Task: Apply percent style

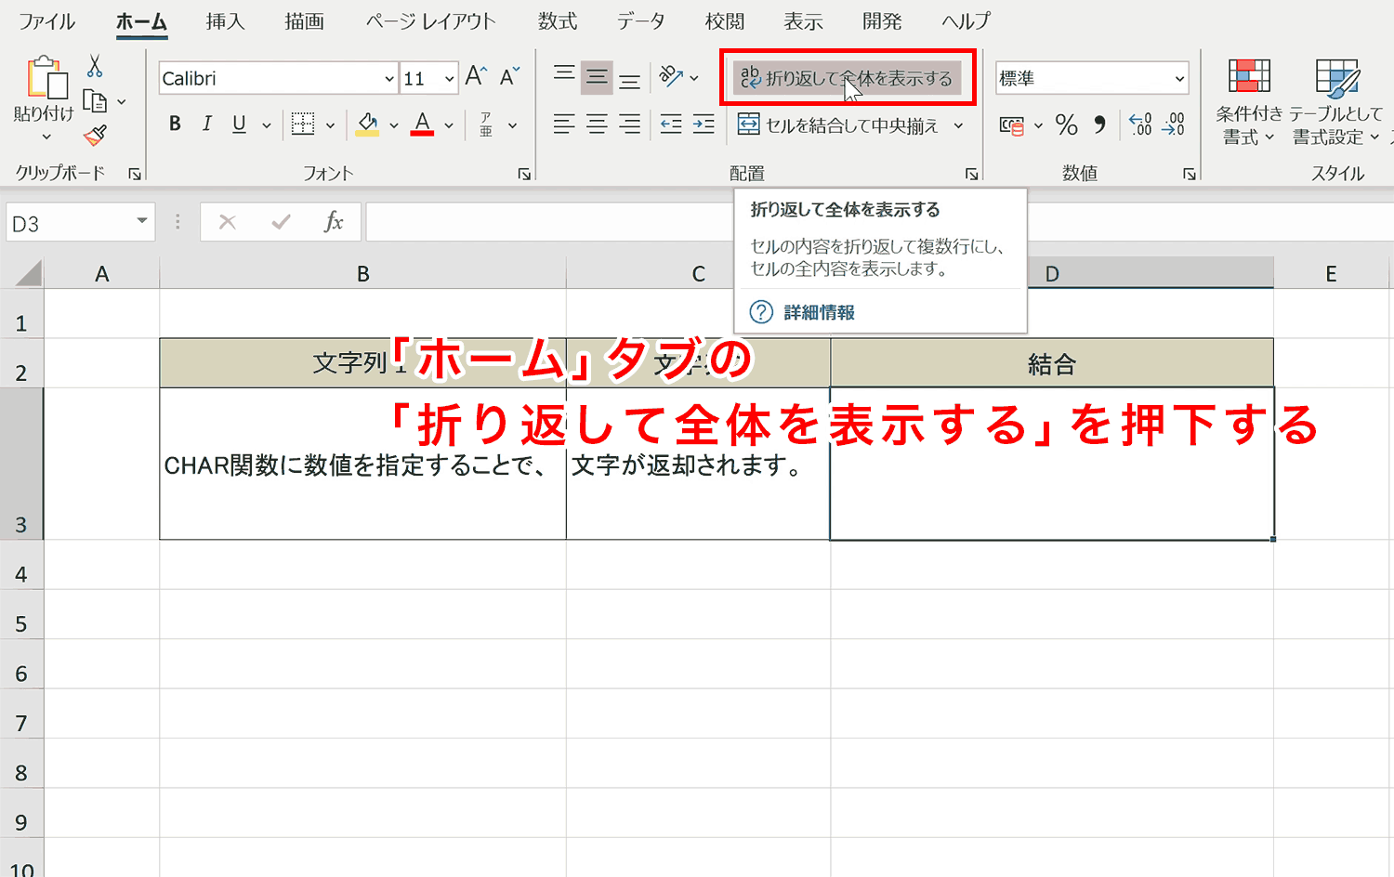Action: pyautogui.click(x=1067, y=124)
